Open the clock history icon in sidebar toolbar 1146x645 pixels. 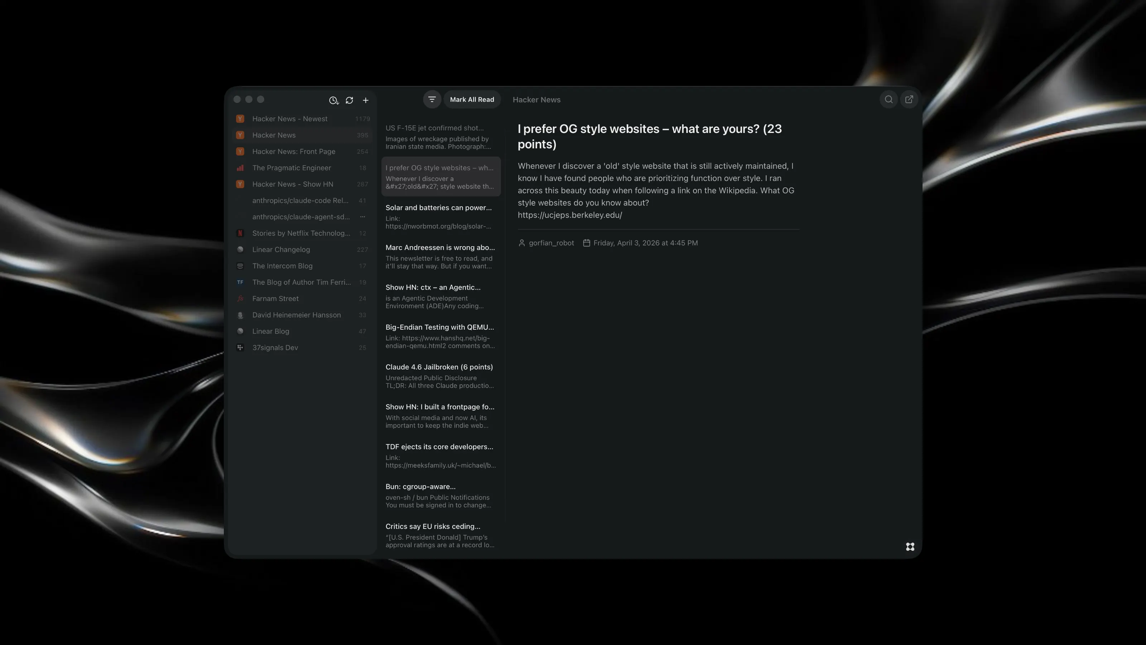(334, 100)
